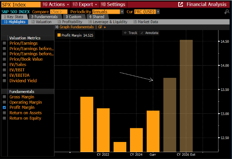Toggle the Gross Margin checkbox
The width and height of the screenshot is (232, 159).
click(4, 97)
